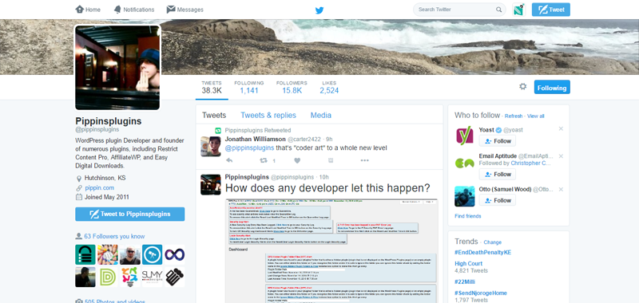639x303 pixels.
Task: Open Email Aptitude avatar
Action: [465, 163]
